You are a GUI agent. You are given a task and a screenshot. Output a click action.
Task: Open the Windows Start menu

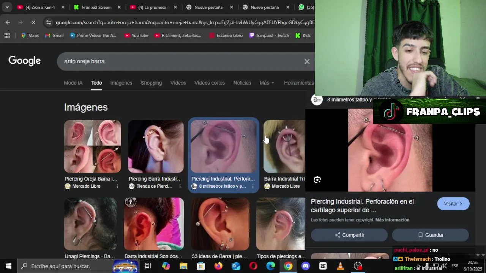8,266
